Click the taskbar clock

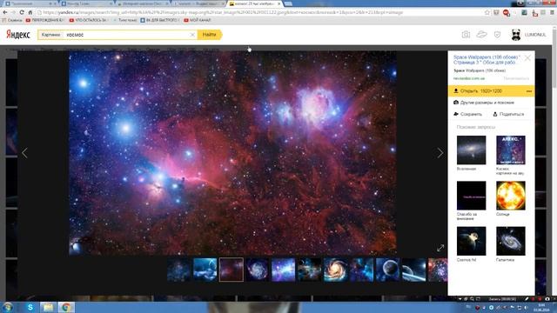(541, 307)
